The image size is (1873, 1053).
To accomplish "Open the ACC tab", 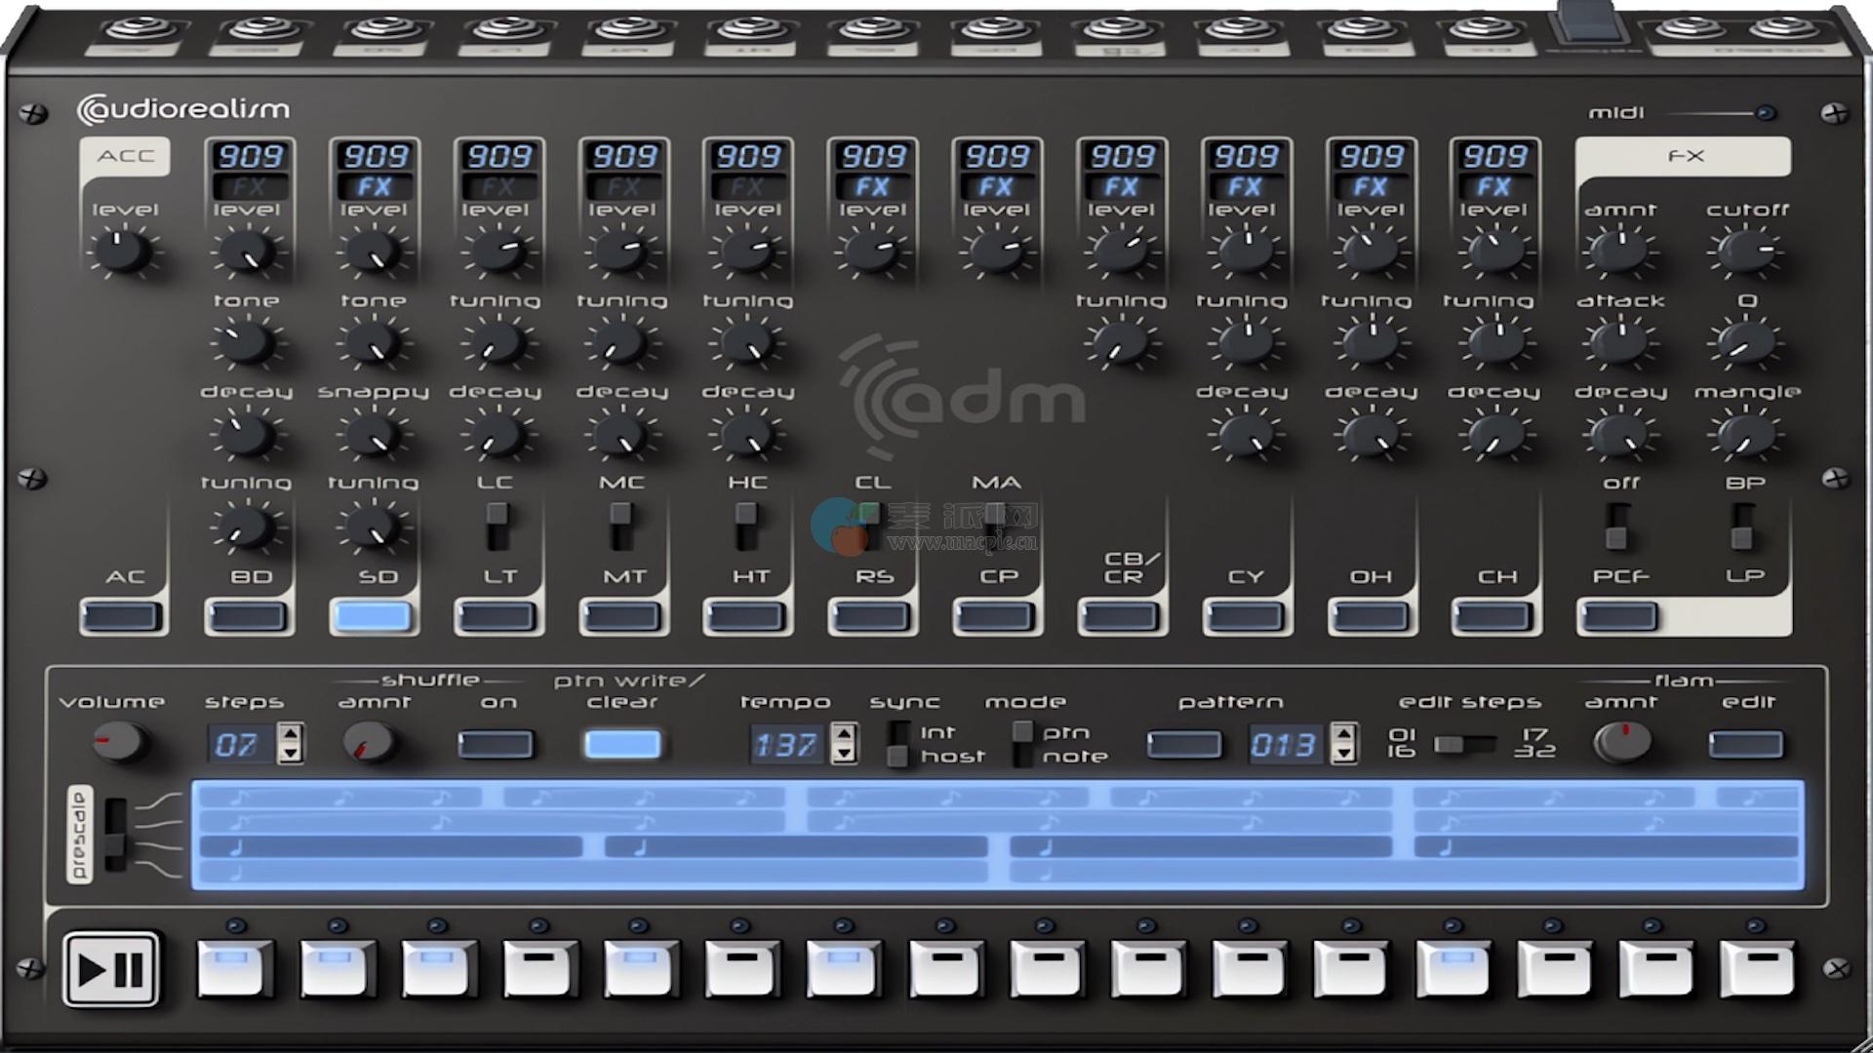I will pos(126,156).
